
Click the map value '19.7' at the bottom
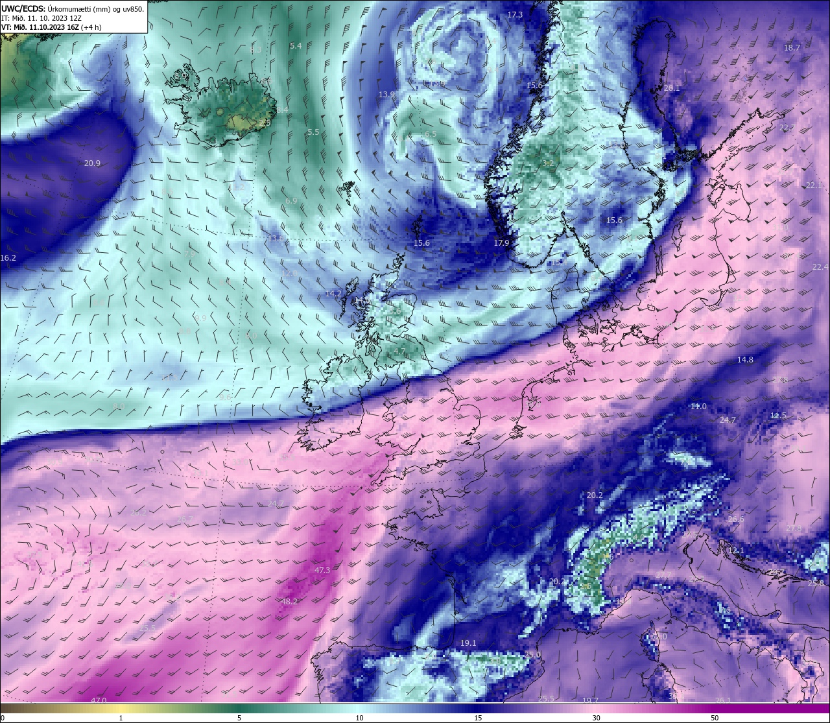(x=590, y=700)
